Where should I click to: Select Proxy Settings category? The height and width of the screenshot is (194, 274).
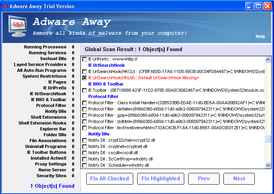[51, 164]
